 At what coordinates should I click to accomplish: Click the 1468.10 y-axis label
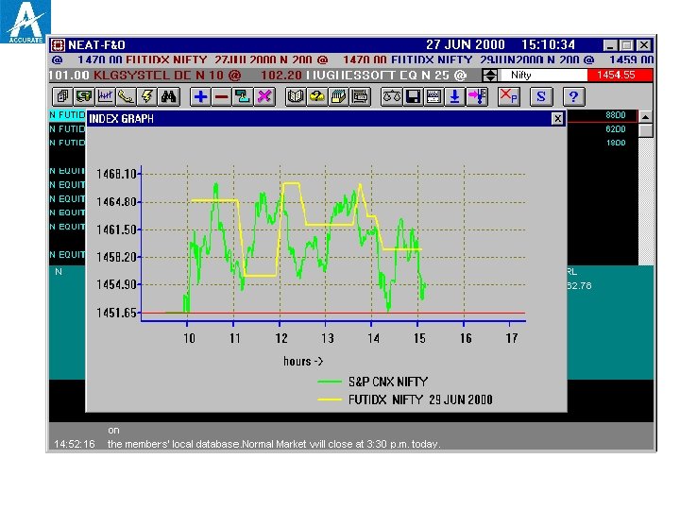tap(116, 175)
